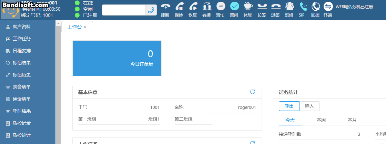Switch to the 本月 tab

click(x=352, y=120)
